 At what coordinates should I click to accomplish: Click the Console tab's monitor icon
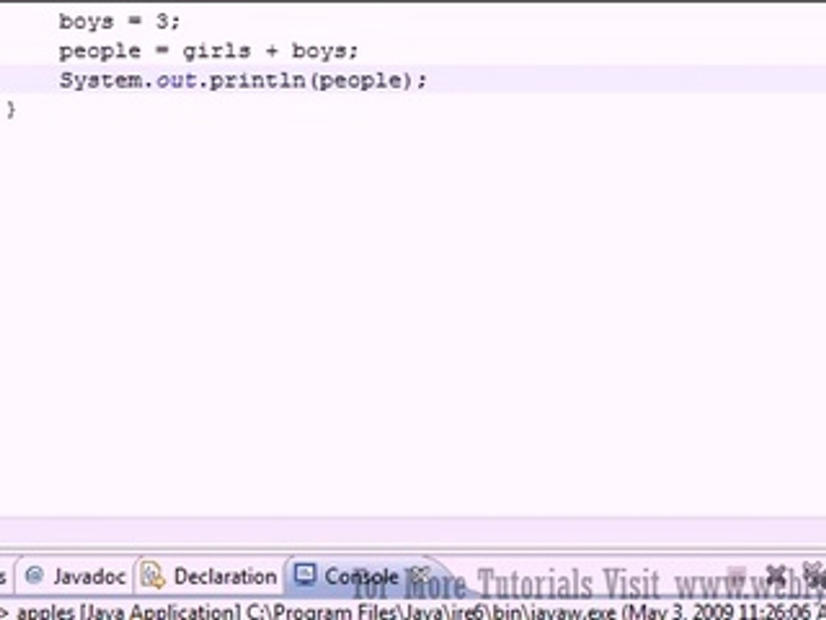[x=305, y=574]
